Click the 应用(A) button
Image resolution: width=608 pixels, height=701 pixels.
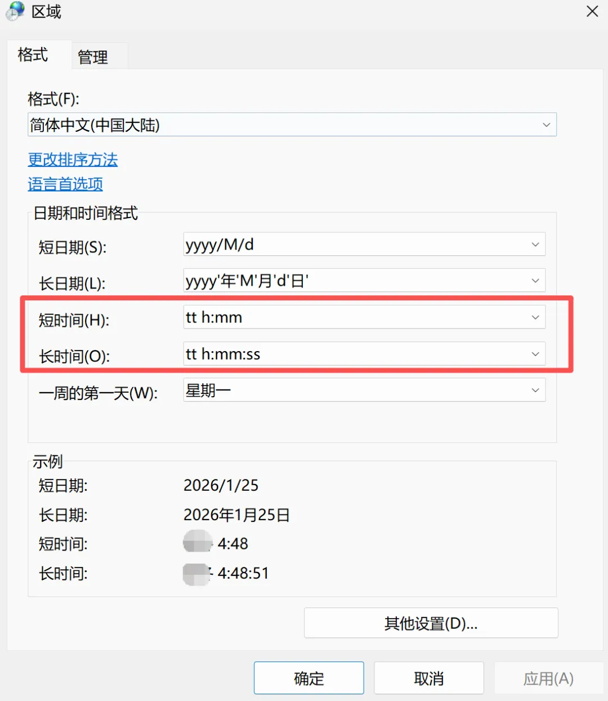click(548, 678)
